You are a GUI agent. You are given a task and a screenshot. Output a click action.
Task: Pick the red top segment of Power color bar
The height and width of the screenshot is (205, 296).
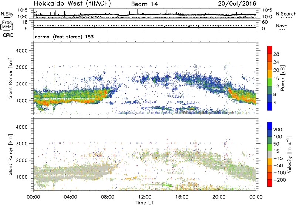coord(270,50)
